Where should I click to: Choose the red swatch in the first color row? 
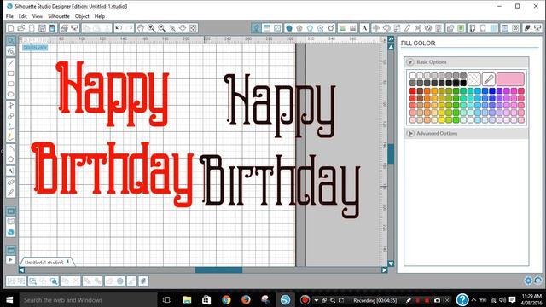click(413, 91)
